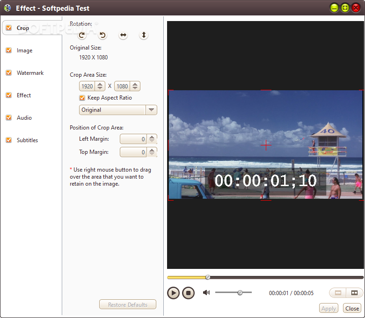Increase crop height with up arrow
Viewport: 365px width, 318px height.
[x=135, y=84]
